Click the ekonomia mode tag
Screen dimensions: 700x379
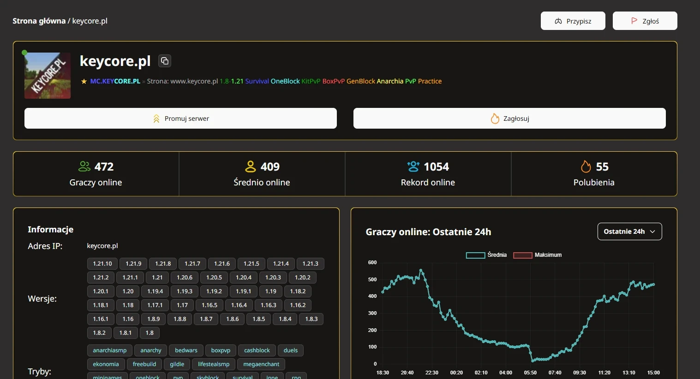pyautogui.click(x=106, y=364)
